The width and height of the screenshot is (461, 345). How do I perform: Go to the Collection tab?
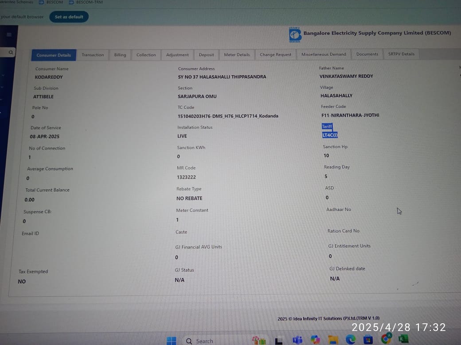tap(146, 55)
